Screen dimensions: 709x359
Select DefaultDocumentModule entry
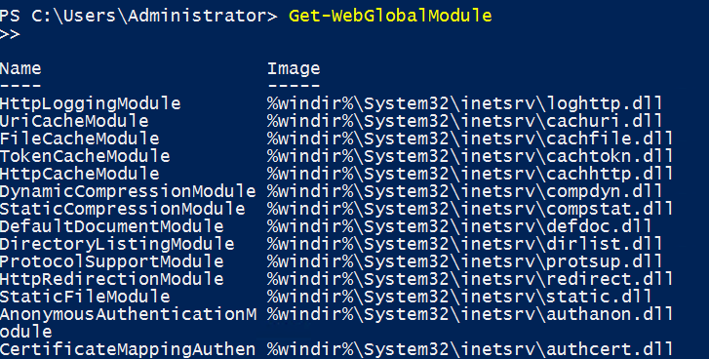point(112,226)
